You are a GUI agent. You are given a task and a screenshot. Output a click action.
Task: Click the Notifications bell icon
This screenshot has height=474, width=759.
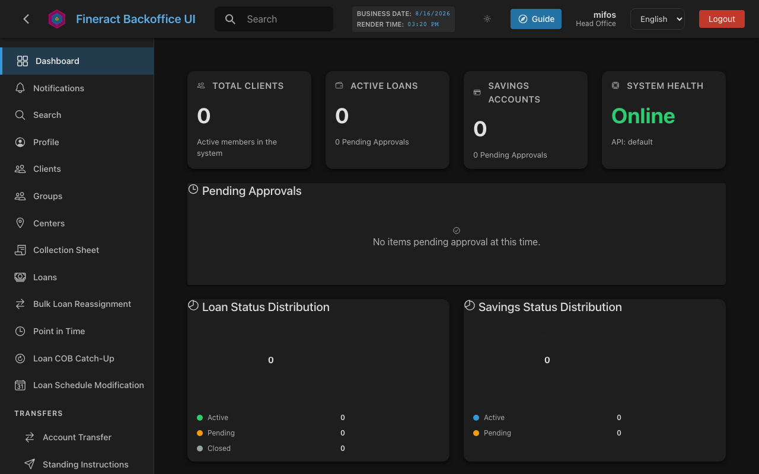click(20, 88)
